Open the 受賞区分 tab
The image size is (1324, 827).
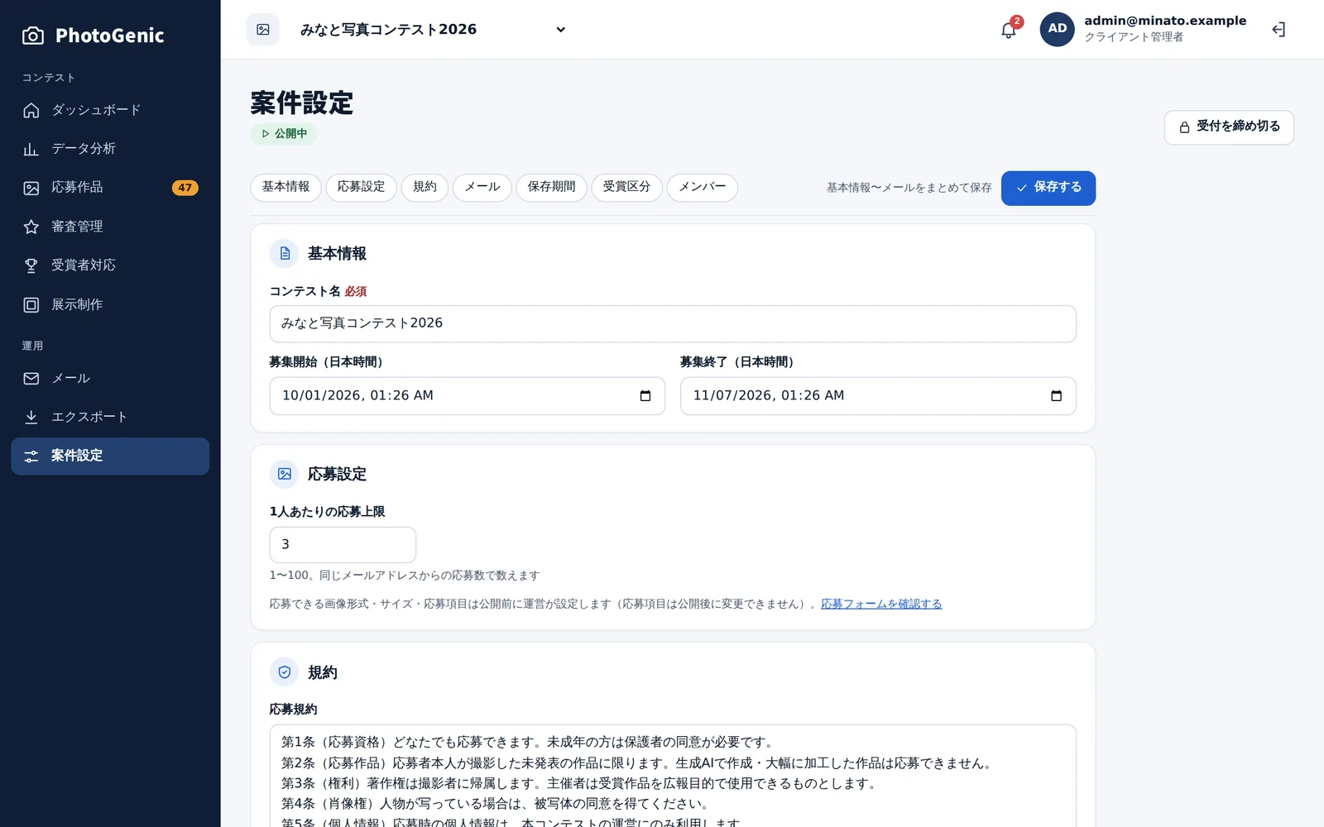pos(626,187)
